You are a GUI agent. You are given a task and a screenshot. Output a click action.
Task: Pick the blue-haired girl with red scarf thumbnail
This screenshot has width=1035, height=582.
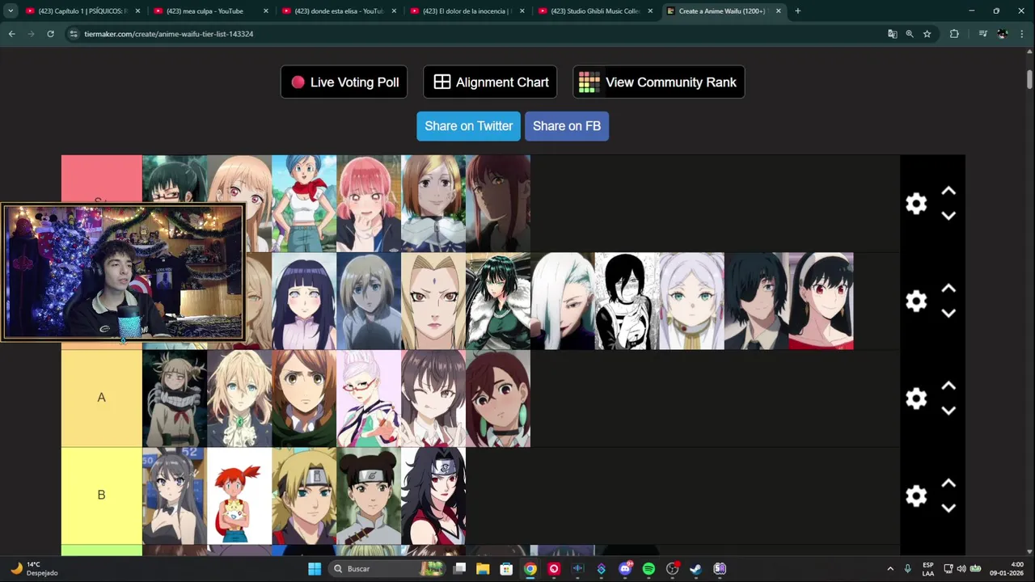pyautogui.click(x=304, y=204)
